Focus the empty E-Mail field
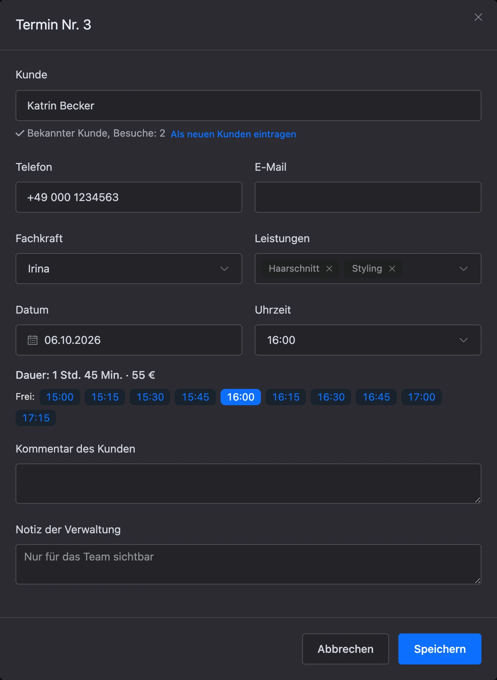The width and height of the screenshot is (497, 680). (368, 197)
